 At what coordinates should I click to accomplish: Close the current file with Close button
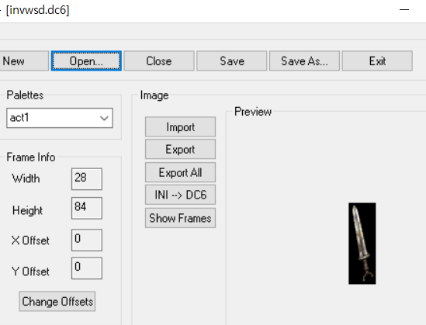click(x=159, y=61)
